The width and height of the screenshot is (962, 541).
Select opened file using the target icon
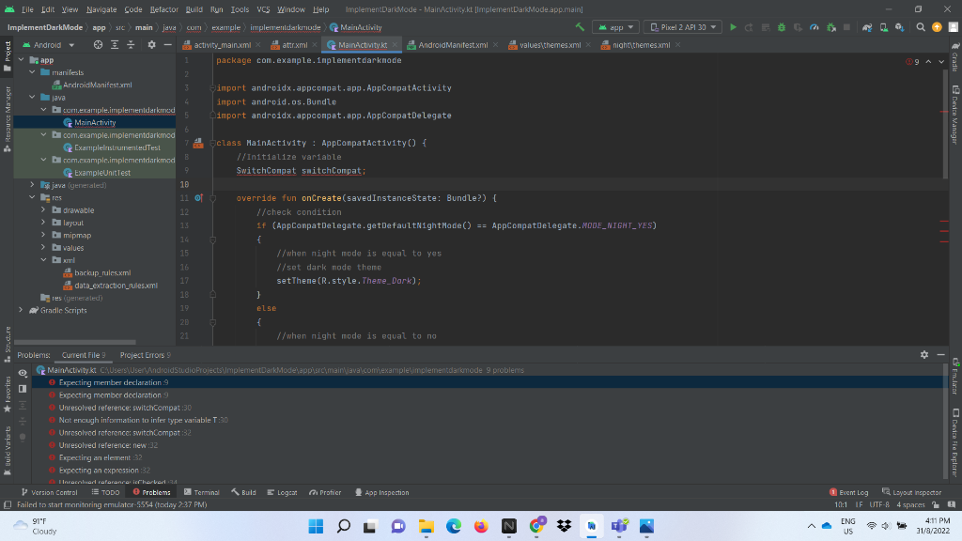[x=98, y=44]
